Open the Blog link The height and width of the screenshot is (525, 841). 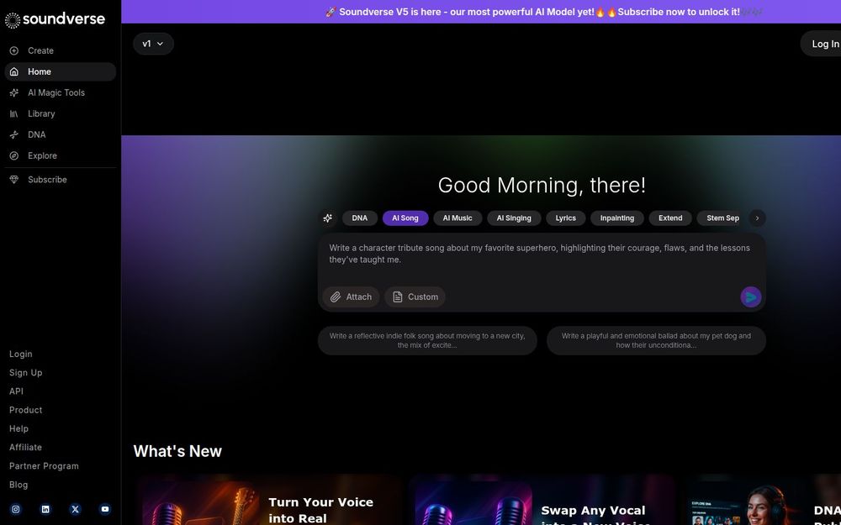coord(19,485)
